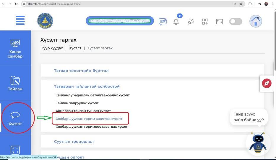Go to Хянах самбар in sidebar
The height and width of the screenshot is (160, 276).
click(15, 48)
